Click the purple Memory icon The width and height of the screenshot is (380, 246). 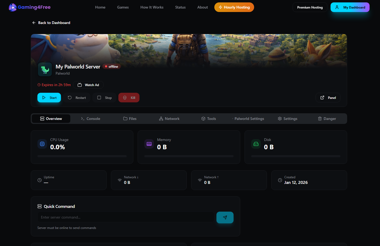(149, 144)
